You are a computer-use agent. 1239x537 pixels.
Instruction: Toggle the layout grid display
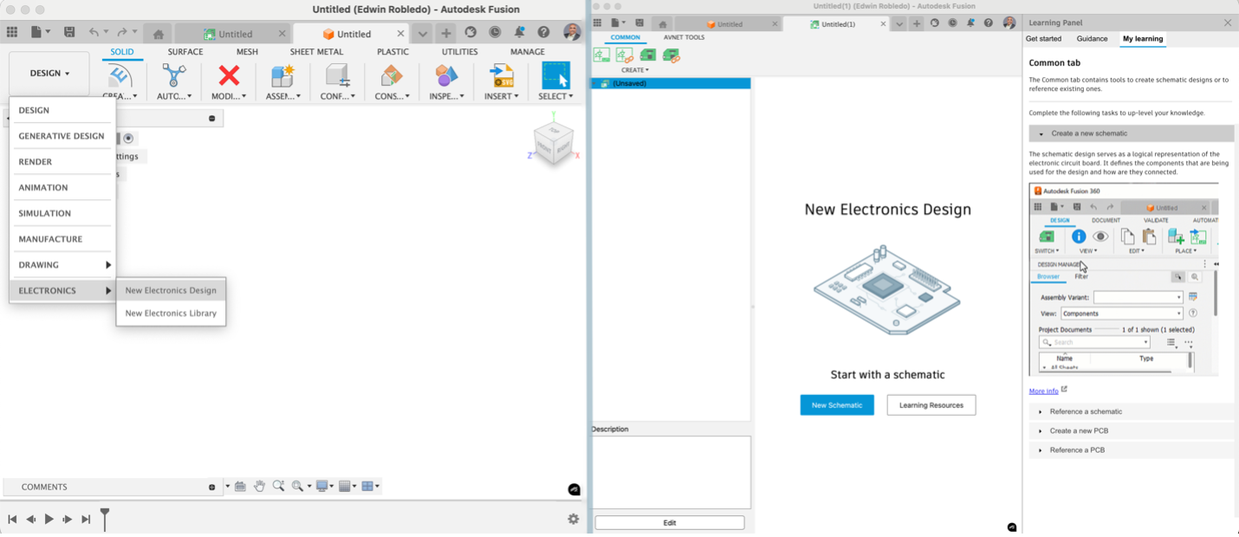[x=343, y=486]
